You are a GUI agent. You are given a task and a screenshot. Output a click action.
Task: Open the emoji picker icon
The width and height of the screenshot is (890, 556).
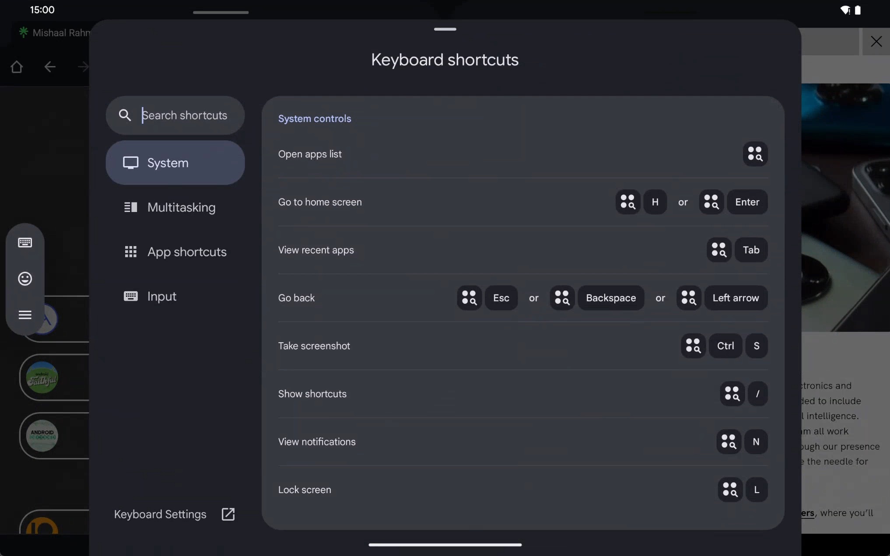coord(25,278)
